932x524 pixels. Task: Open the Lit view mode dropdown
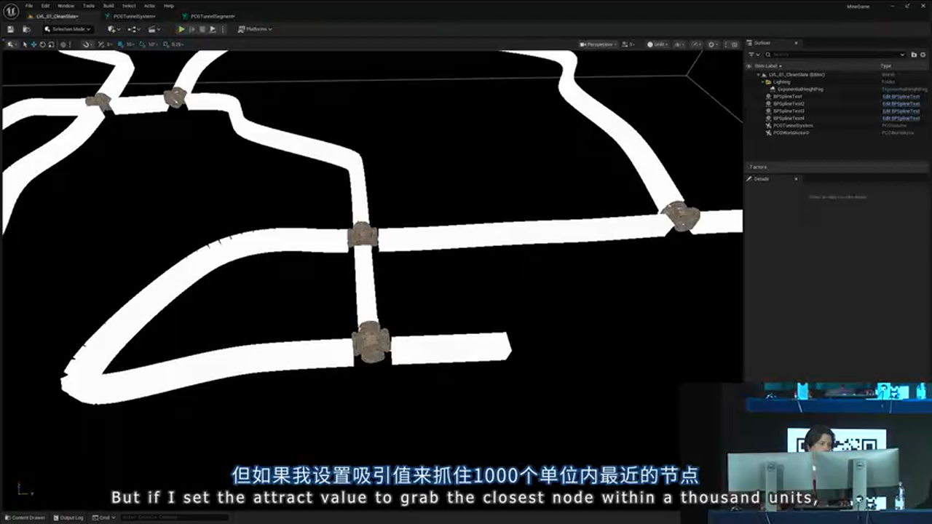coord(659,44)
